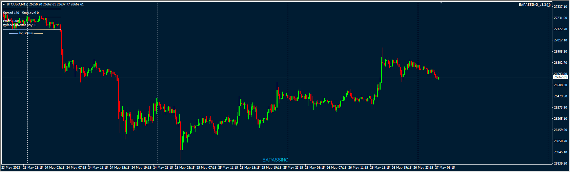Click the low price 26637.77 in header
This screenshot has height=172, width=570.
point(63,4)
